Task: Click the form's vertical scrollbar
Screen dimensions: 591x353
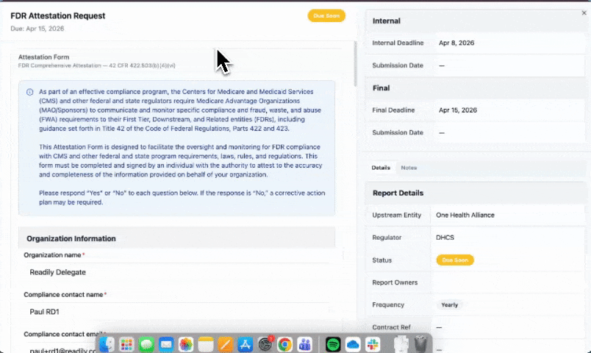Action: 355,64
